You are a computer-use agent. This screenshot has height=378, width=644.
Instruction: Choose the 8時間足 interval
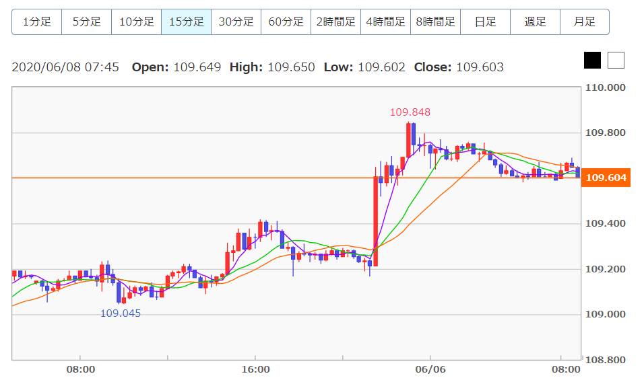tap(435, 22)
